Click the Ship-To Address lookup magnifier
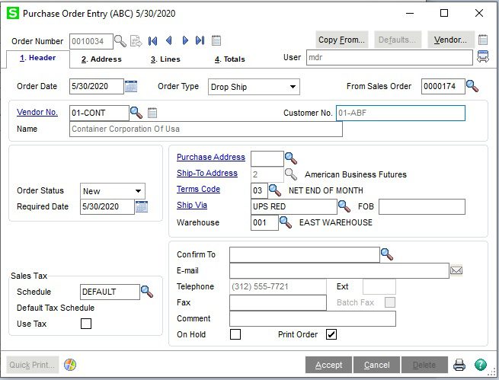The width and height of the screenshot is (499, 380). [291, 174]
